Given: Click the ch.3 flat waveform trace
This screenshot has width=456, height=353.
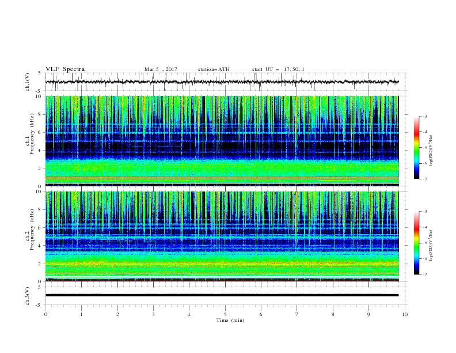Looking at the screenshot, I should tap(222, 295).
